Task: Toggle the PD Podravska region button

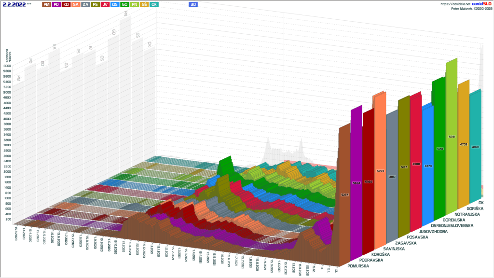Action: (x=56, y=4)
